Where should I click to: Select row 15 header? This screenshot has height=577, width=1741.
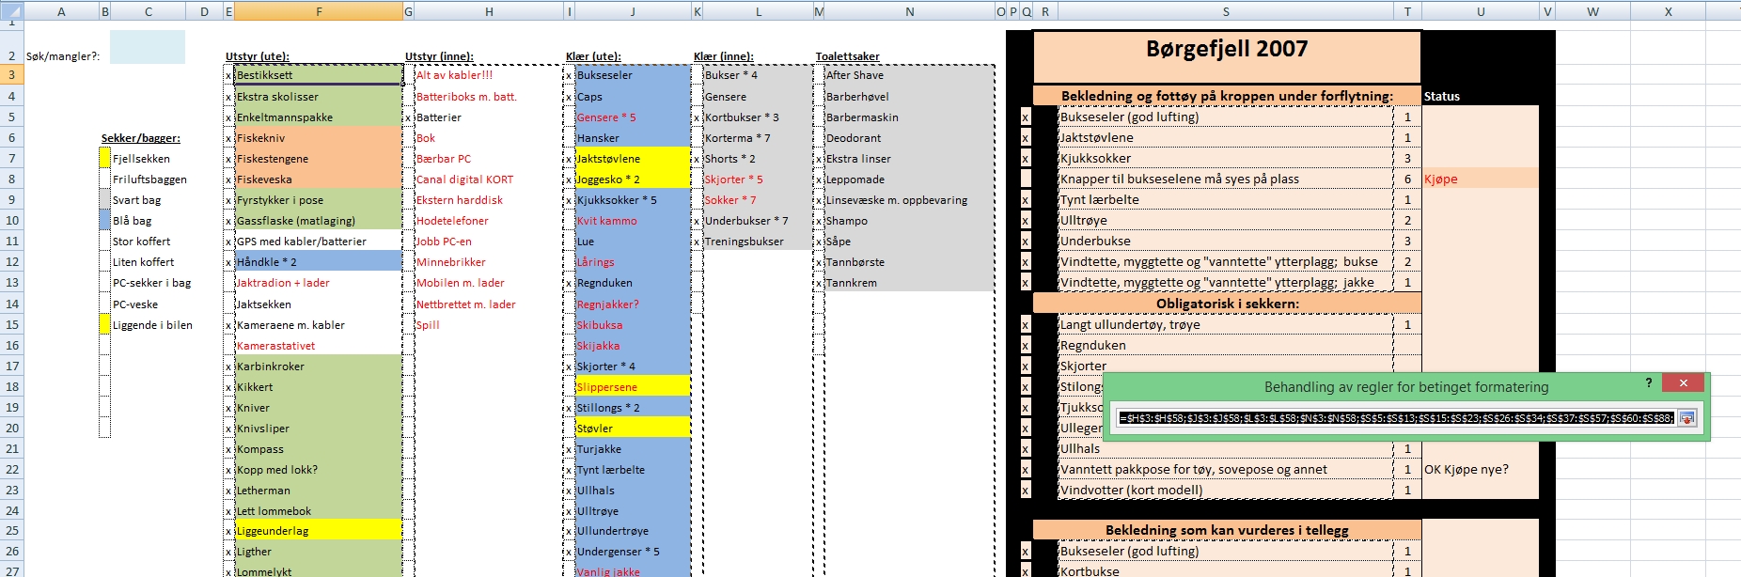coord(12,325)
